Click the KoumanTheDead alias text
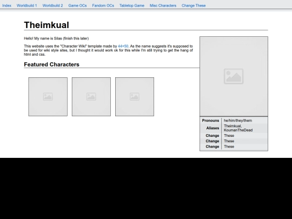The height and width of the screenshot is (219, 292). click(x=238, y=130)
